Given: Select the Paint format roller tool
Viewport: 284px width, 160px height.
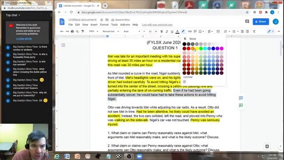Looking at the screenshot, I should point(83,32).
